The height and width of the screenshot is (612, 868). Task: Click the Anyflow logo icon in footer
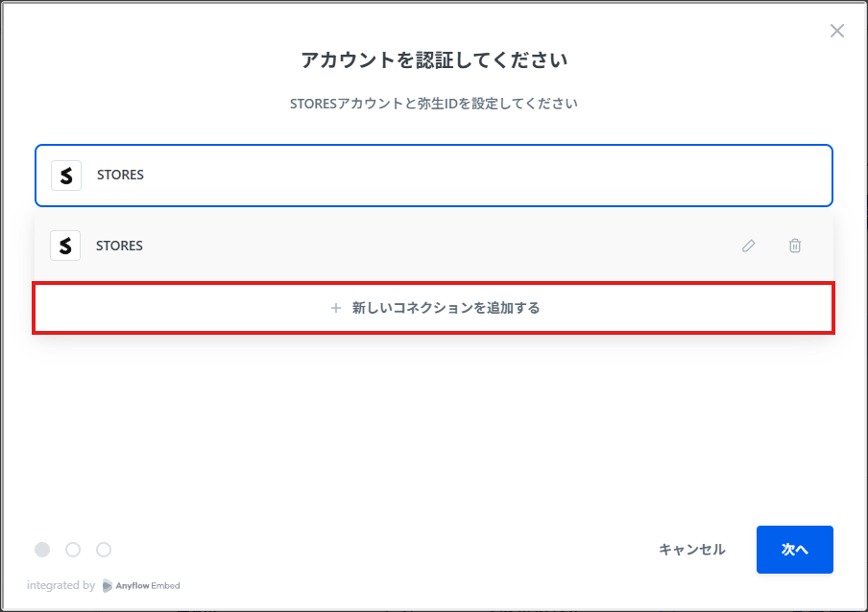tap(108, 585)
